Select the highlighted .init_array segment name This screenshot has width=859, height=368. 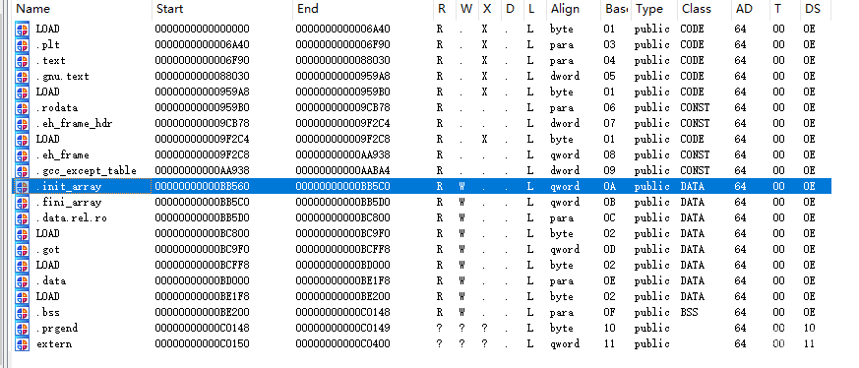(69, 187)
